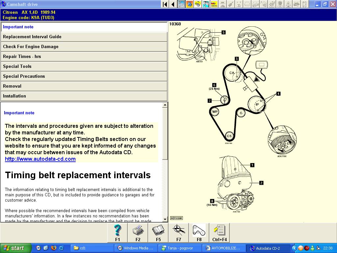Open Special Precautions section
337x253 pixels.
(84, 76)
